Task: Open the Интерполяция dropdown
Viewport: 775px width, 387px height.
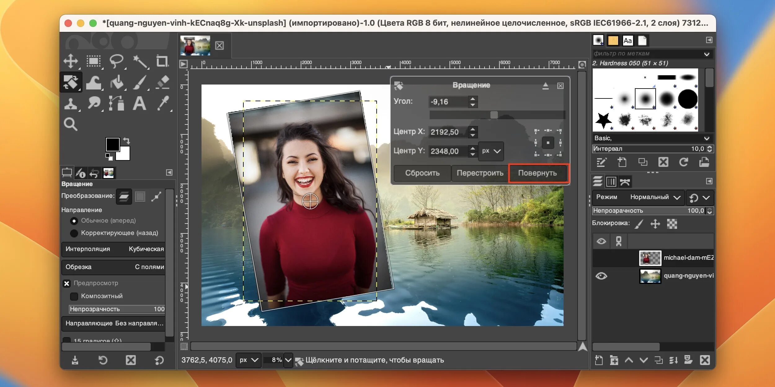Action: [113, 249]
